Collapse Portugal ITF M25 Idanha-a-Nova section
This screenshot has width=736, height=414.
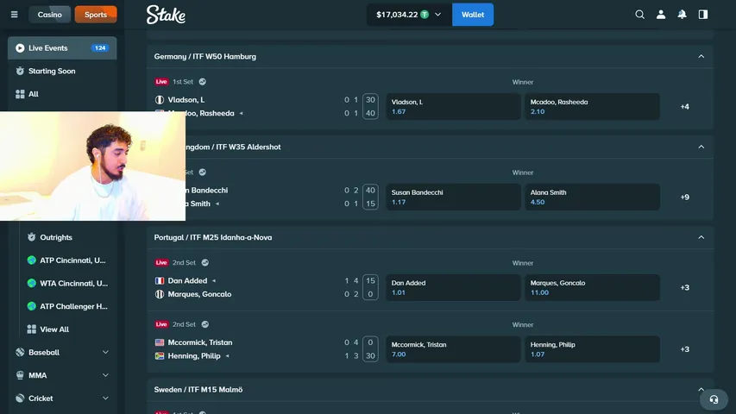coord(701,237)
